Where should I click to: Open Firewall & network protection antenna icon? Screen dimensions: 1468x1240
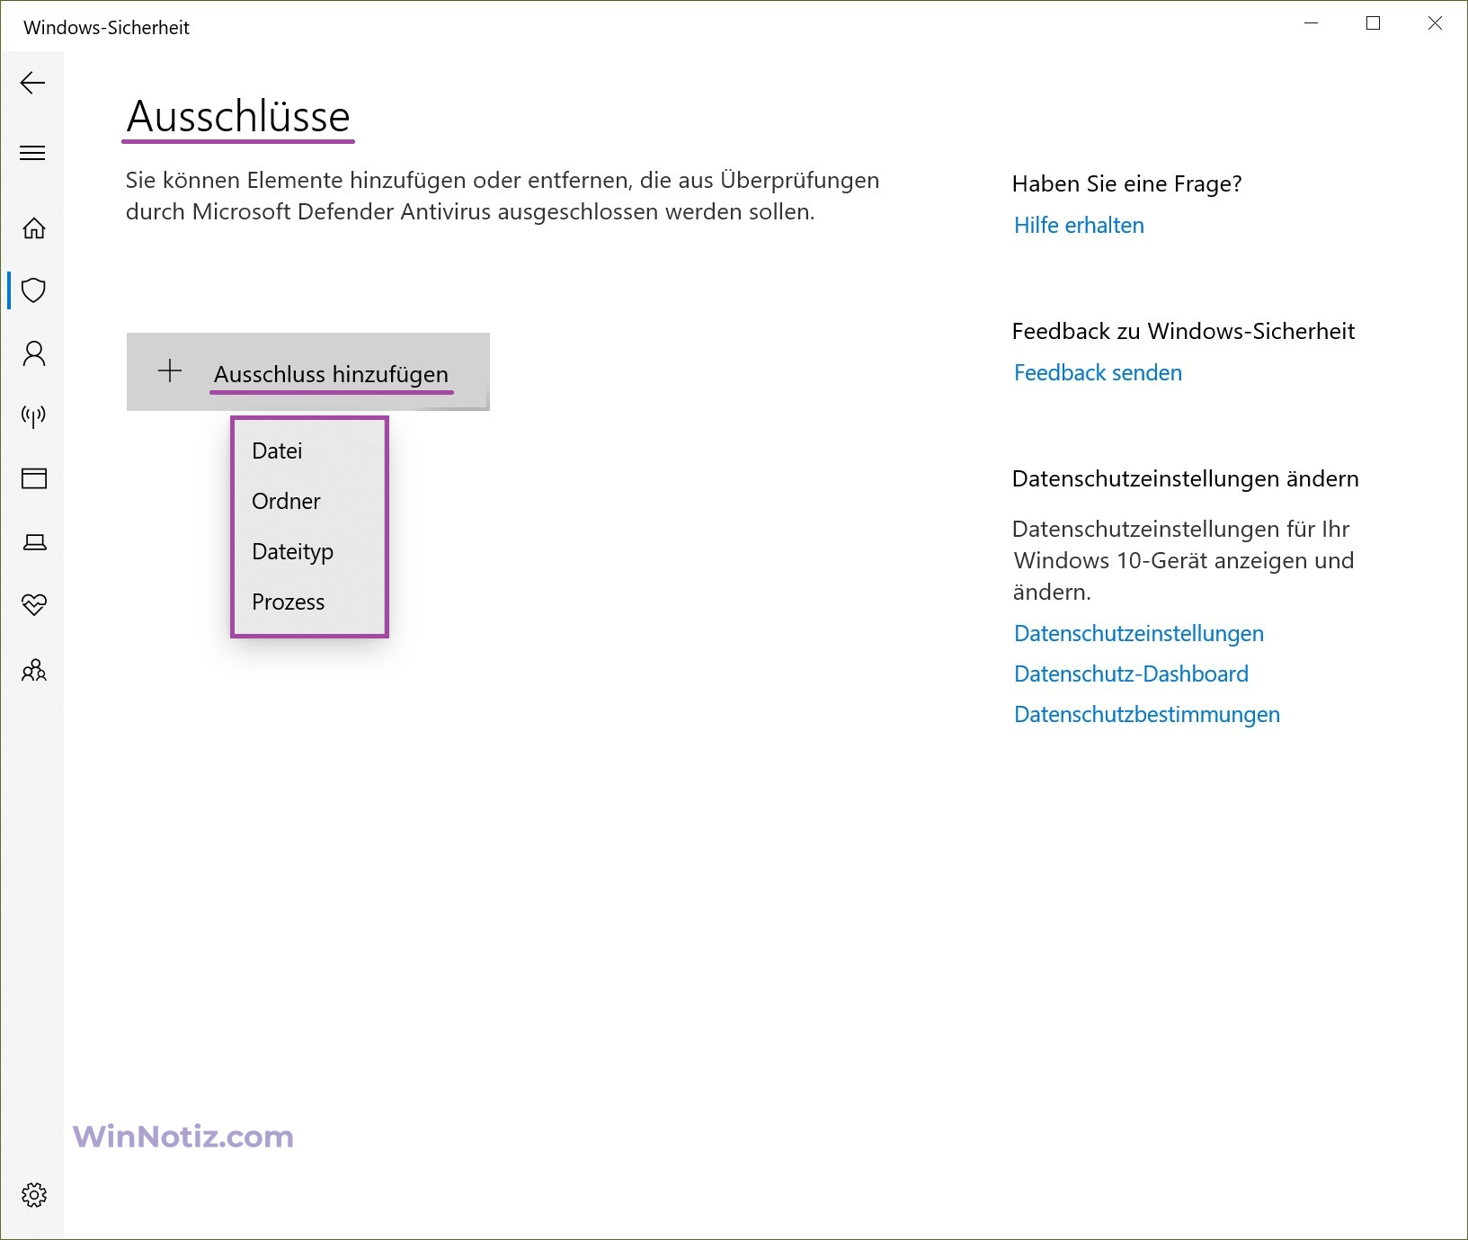(x=34, y=416)
